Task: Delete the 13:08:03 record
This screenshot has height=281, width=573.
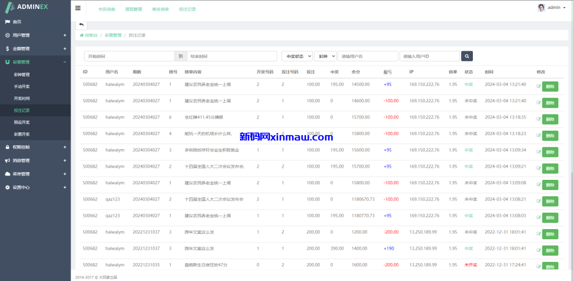Action: (550, 218)
